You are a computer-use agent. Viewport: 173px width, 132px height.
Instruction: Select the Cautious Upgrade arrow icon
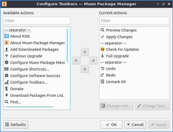[x=7, y=56]
